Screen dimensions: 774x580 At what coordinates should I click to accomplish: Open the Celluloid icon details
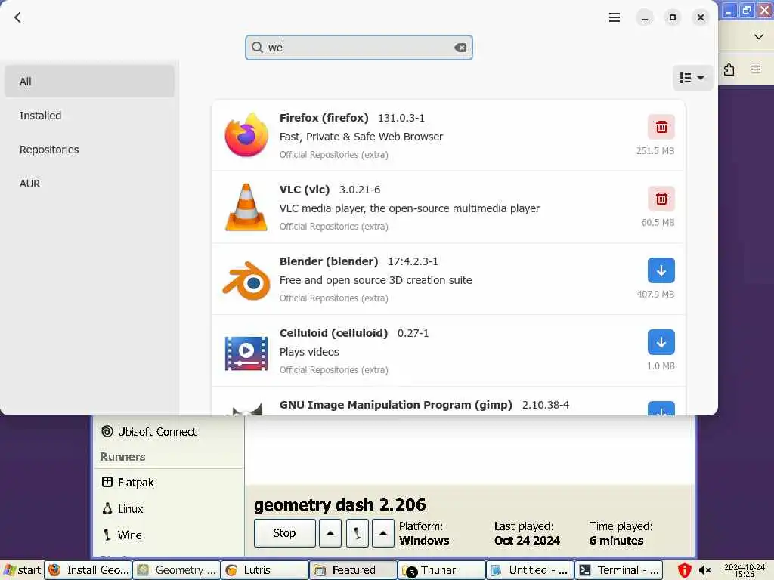pyautogui.click(x=246, y=352)
